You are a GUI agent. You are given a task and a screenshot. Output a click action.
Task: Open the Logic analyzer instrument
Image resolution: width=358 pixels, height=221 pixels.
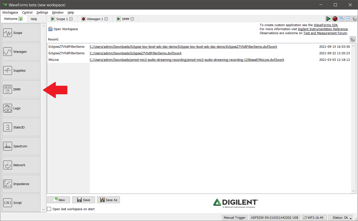tap(21, 108)
